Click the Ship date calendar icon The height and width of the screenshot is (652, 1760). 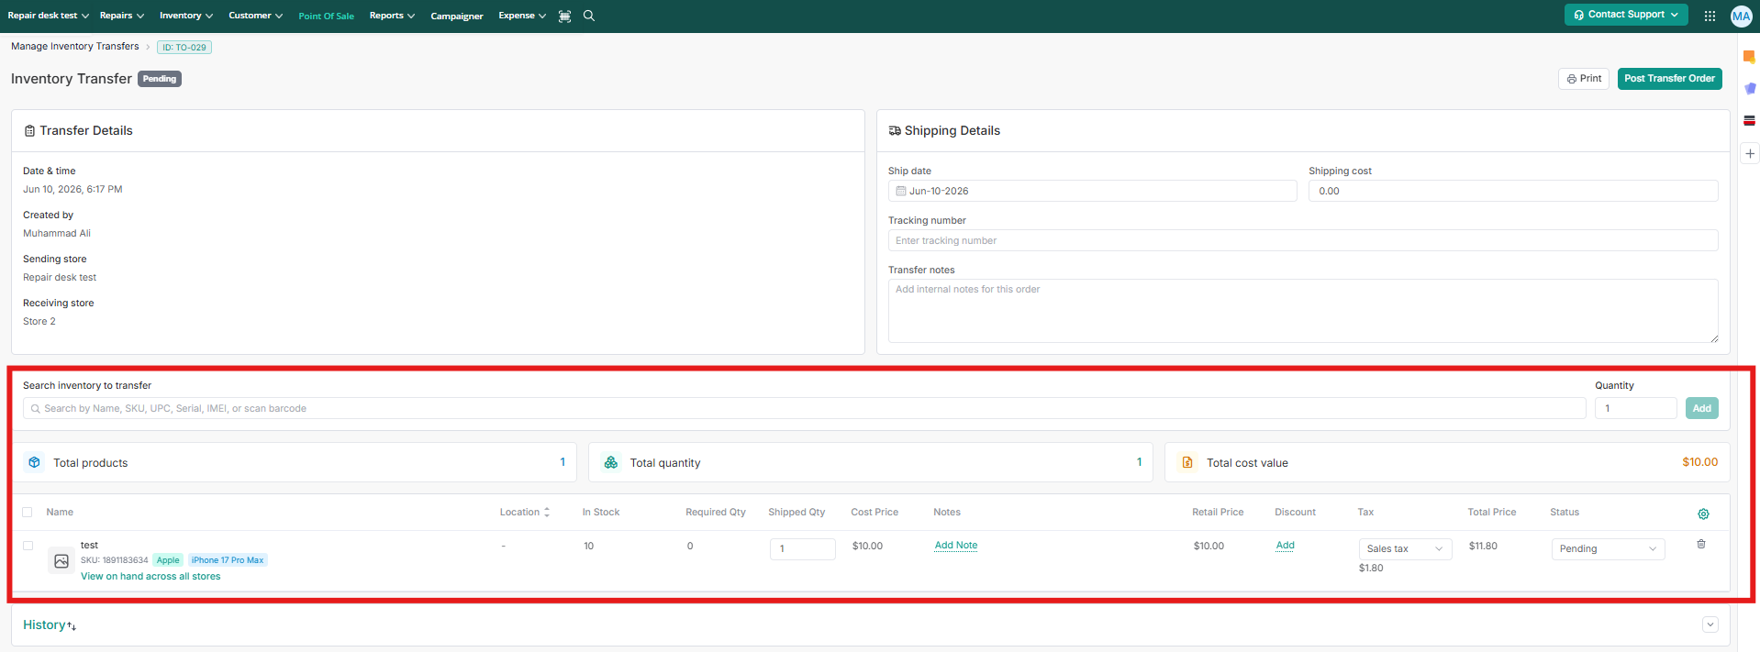tap(901, 191)
